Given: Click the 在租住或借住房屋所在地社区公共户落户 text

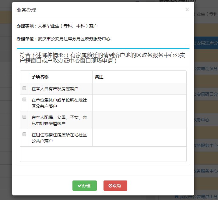Looking at the screenshot, I should [59, 138].
